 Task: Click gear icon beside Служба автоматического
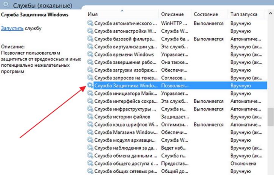coord(90,23)
